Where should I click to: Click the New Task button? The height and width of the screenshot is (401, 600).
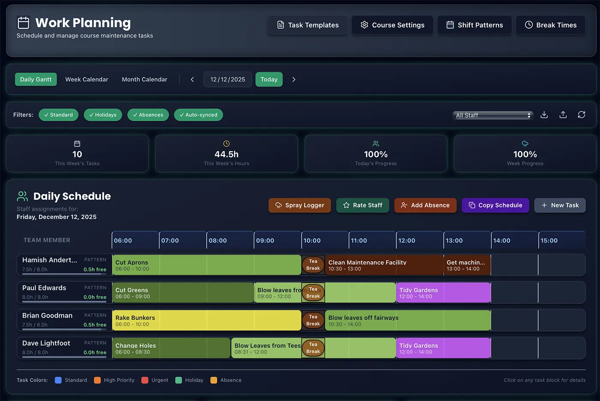point(560,205)
